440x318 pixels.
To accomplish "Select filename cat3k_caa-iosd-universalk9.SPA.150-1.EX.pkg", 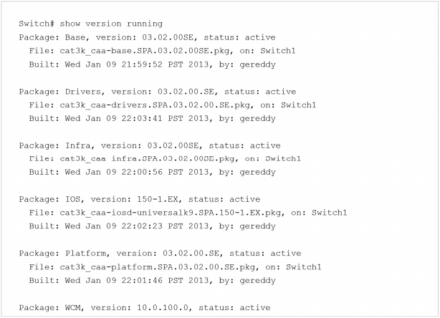I will pos(171,213).
